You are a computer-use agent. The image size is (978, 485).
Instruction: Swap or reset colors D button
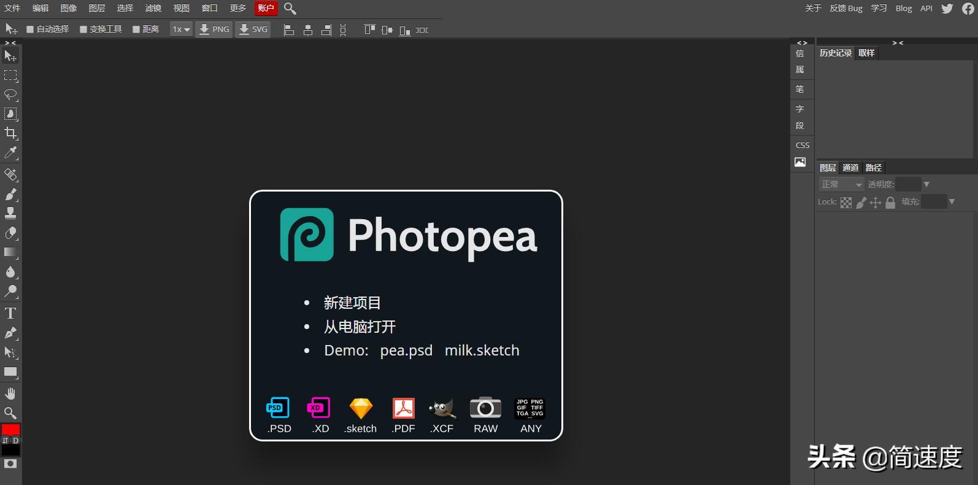point(15,440)
